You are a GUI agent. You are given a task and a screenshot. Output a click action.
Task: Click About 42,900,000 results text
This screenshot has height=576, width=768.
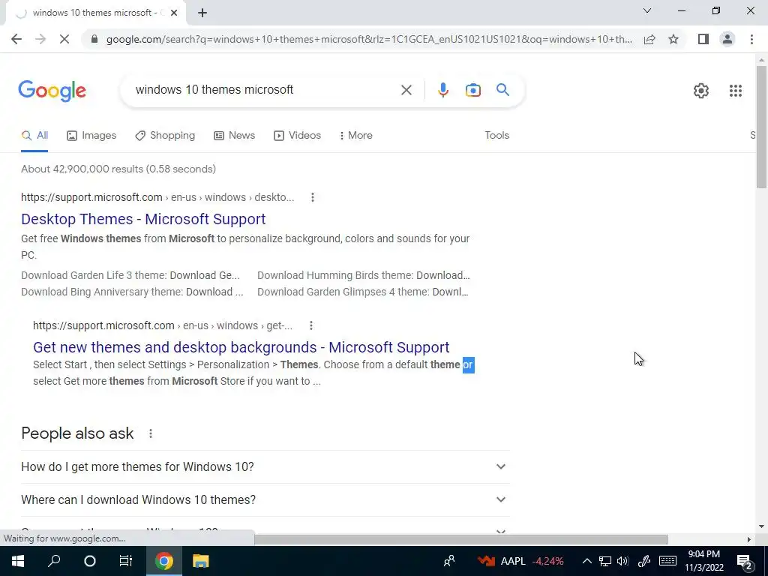click(x=118, y=169)
